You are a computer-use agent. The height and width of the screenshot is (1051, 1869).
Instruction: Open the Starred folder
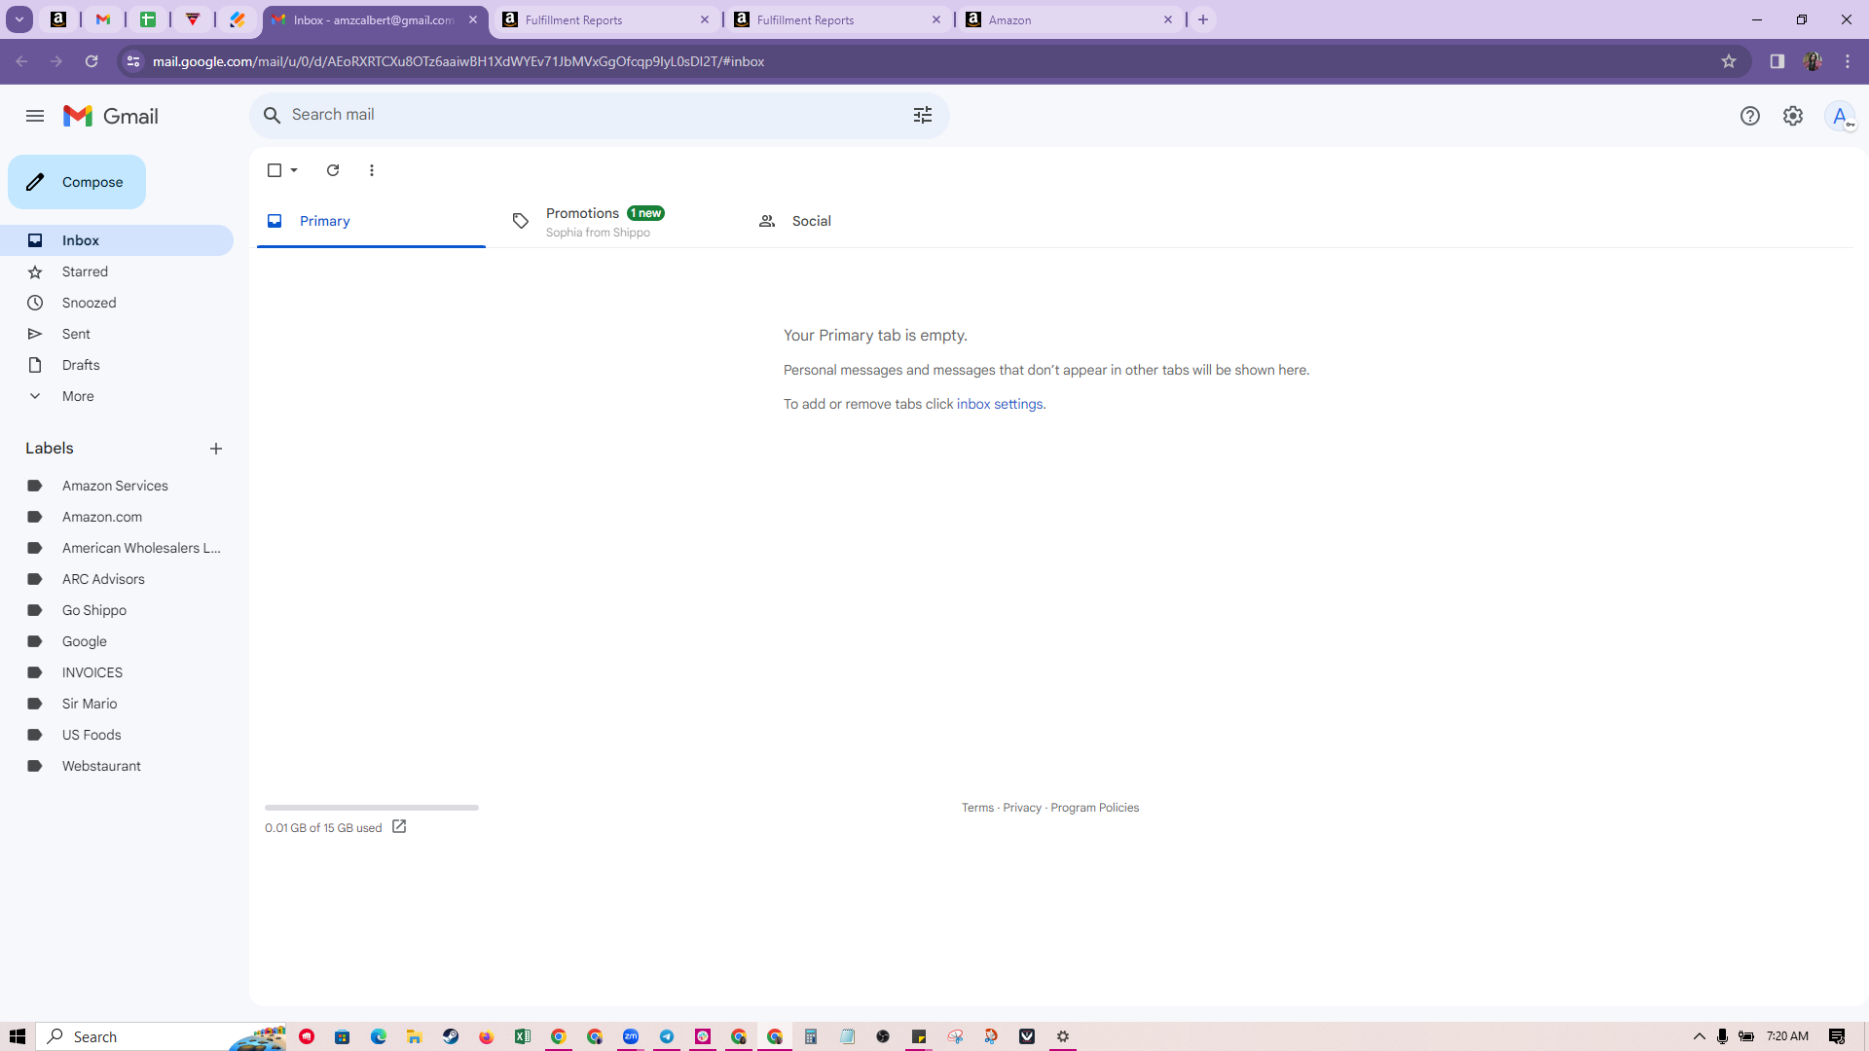point(117,272)
